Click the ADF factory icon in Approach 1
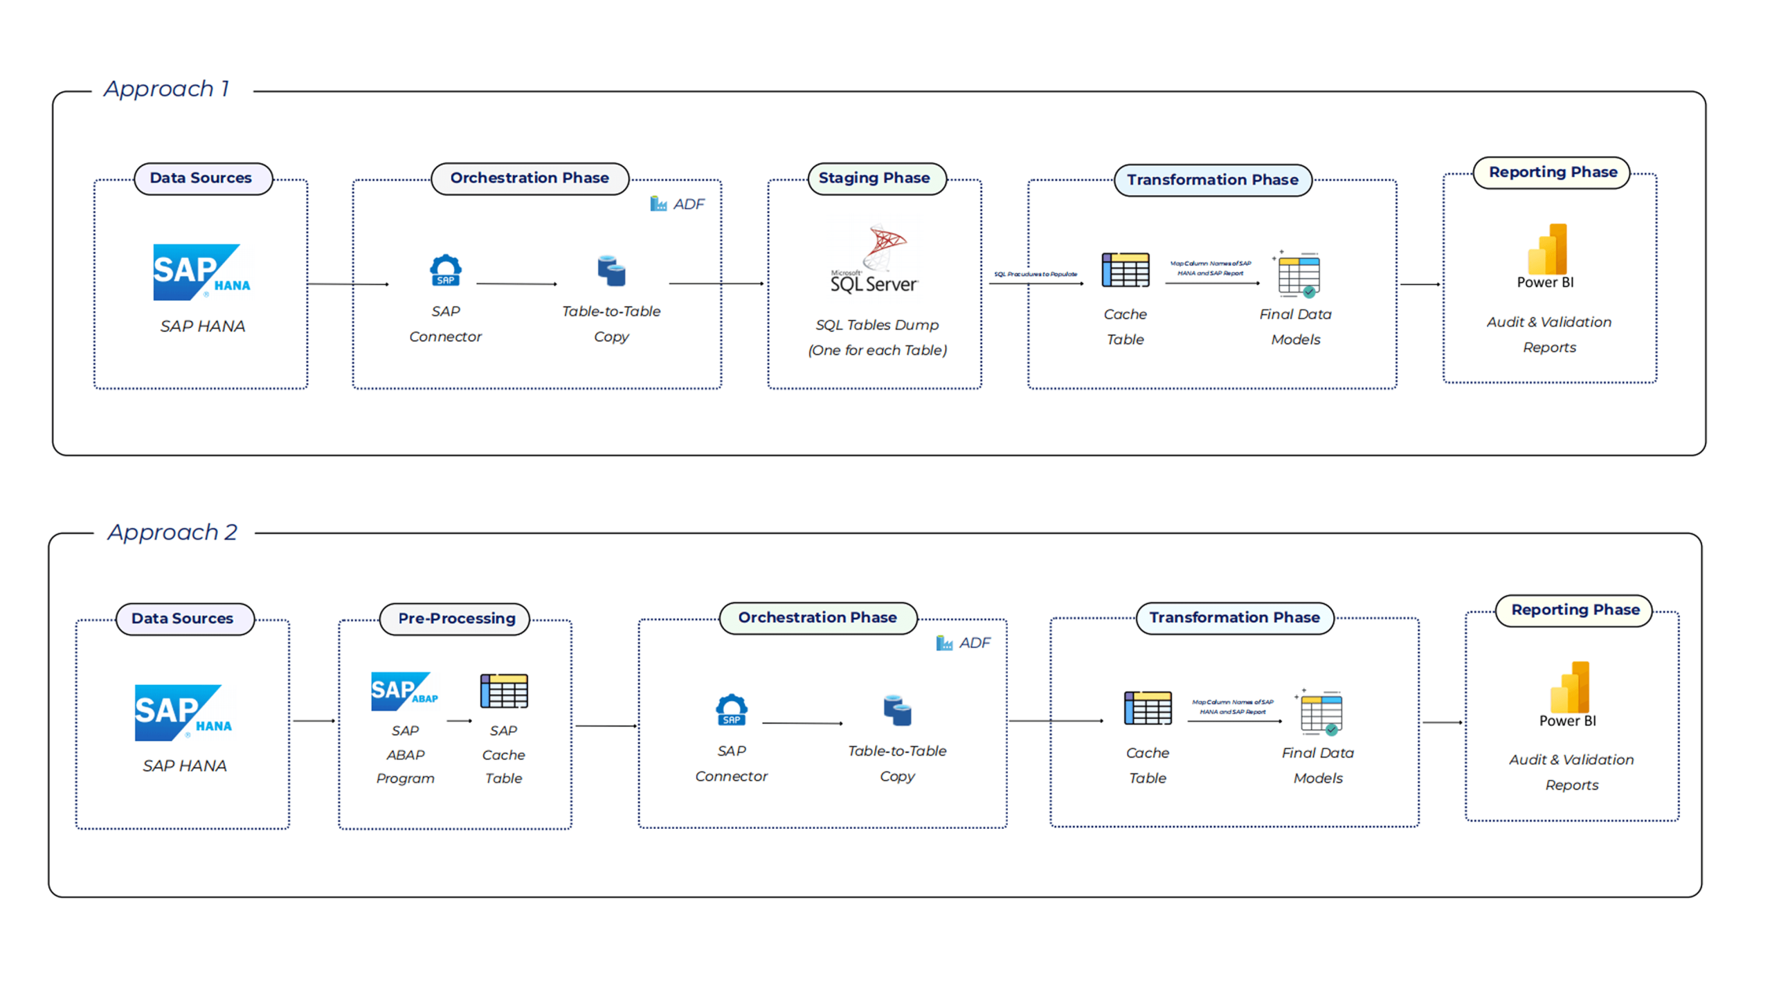 click(x=658, y=204)
